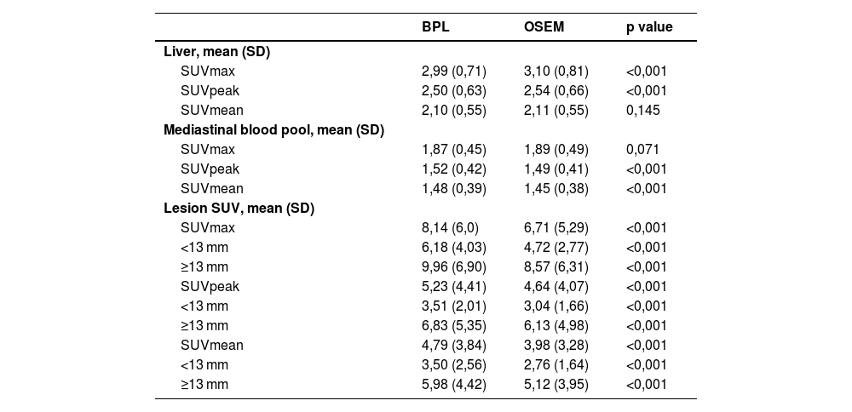Click the OSEM column header

click(544, 27)
